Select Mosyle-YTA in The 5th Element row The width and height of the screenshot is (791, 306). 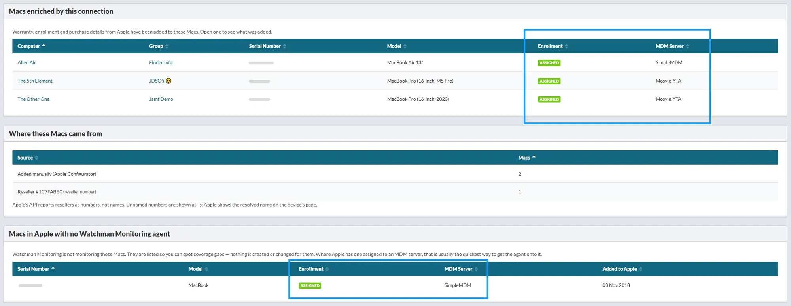(668, 81)
